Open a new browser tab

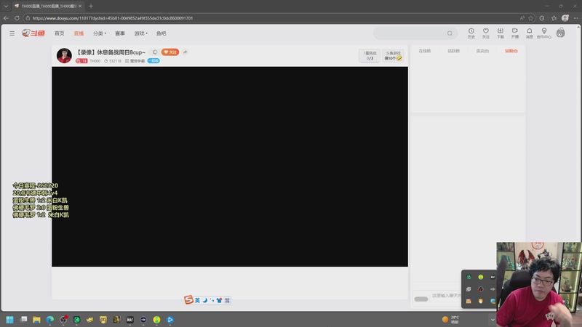coord(91,6)
